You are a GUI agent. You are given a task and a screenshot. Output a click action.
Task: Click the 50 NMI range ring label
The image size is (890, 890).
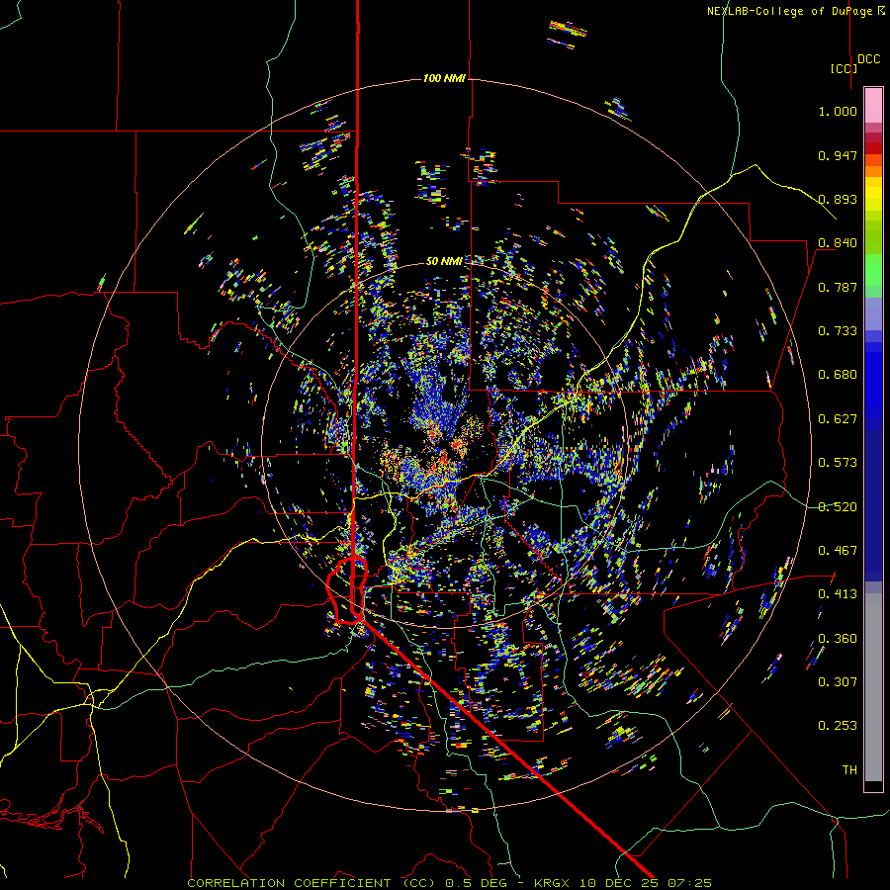tap(444, 261)
